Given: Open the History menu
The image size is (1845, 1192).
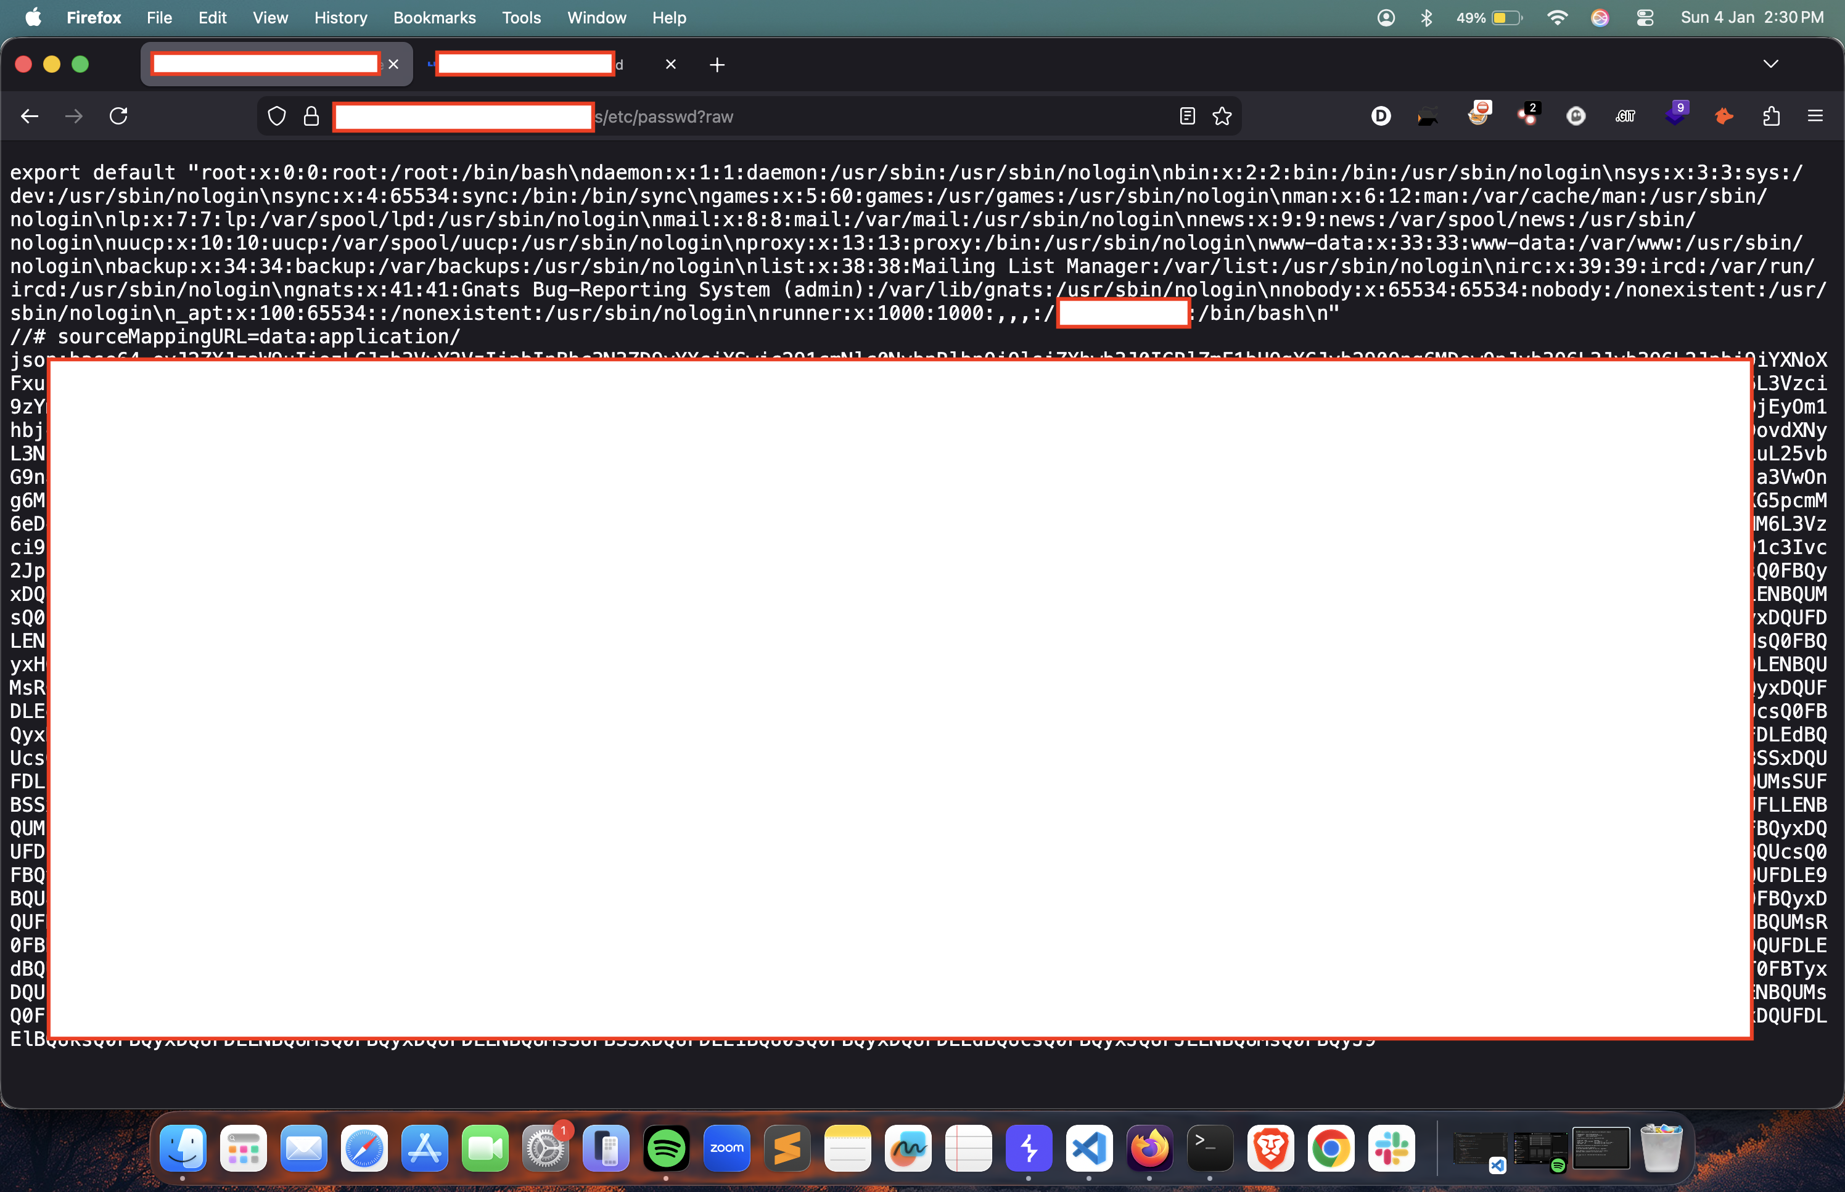Looking at the screenshot, I should (340, 17).
